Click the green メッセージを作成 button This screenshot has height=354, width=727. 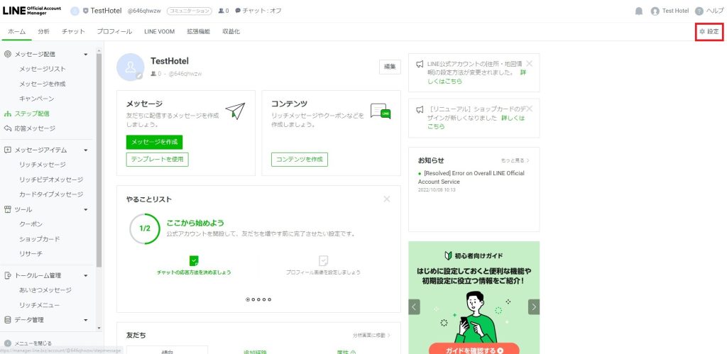154,142
